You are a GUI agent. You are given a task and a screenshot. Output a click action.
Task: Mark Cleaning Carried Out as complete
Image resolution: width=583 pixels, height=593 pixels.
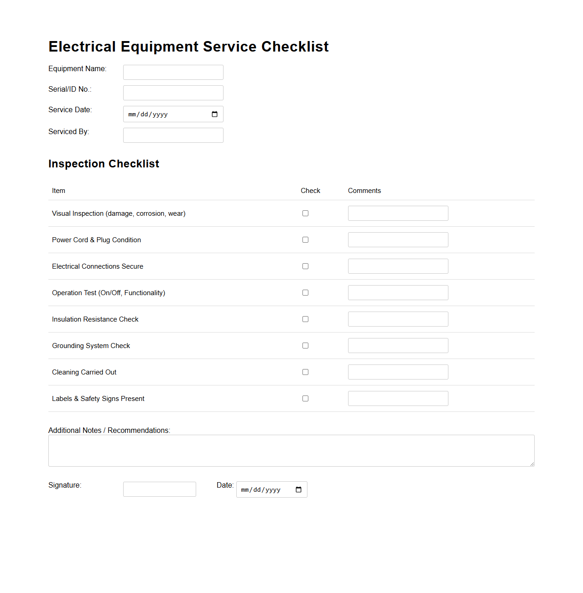305,372
